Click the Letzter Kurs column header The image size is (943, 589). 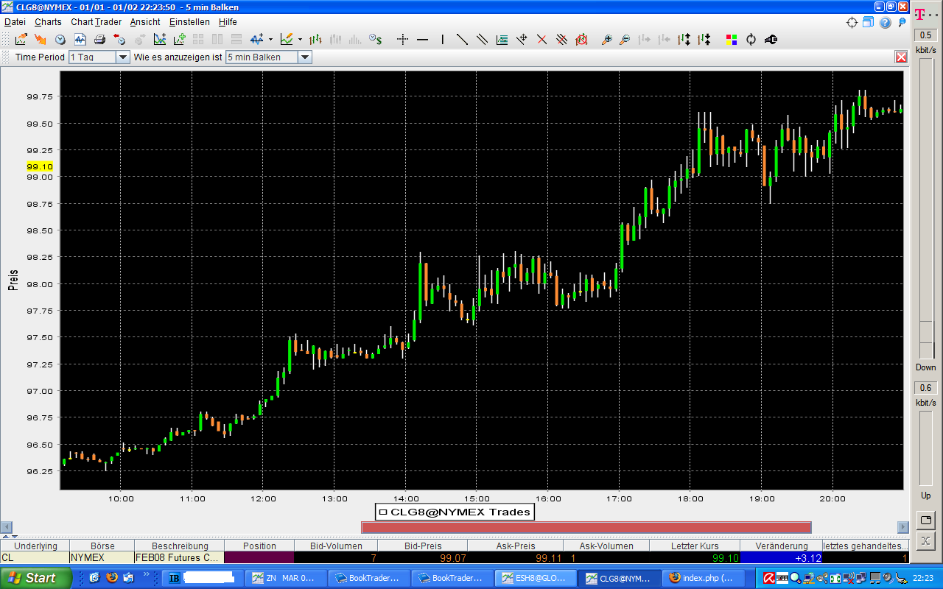click(694, 546)
